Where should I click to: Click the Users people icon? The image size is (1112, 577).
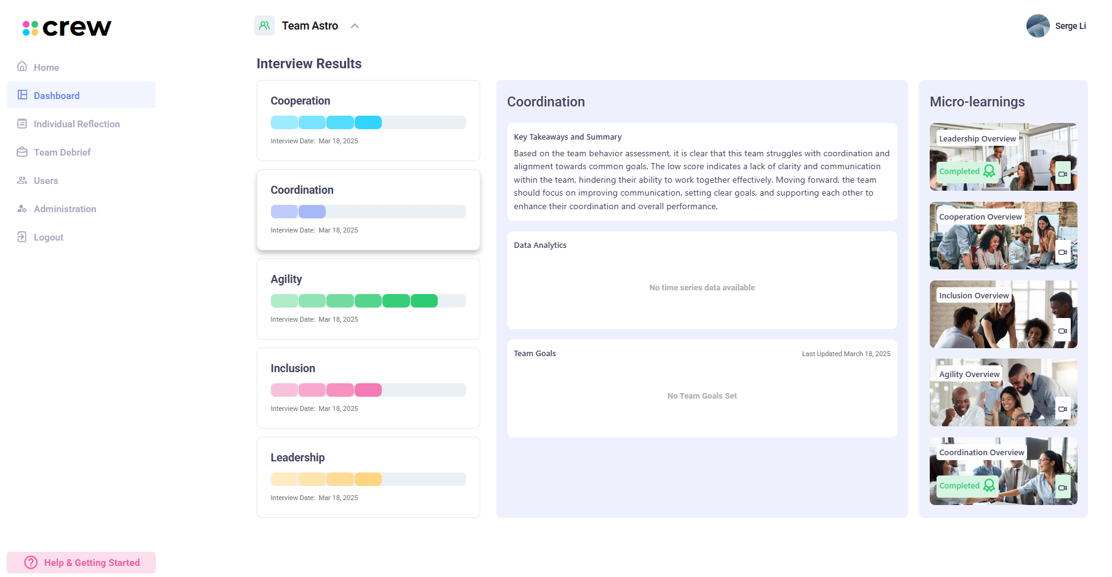[x=22, y=180]
